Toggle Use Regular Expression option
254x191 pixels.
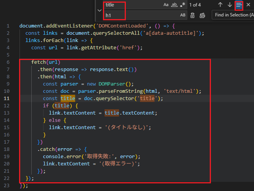click(x=183, y=5)
